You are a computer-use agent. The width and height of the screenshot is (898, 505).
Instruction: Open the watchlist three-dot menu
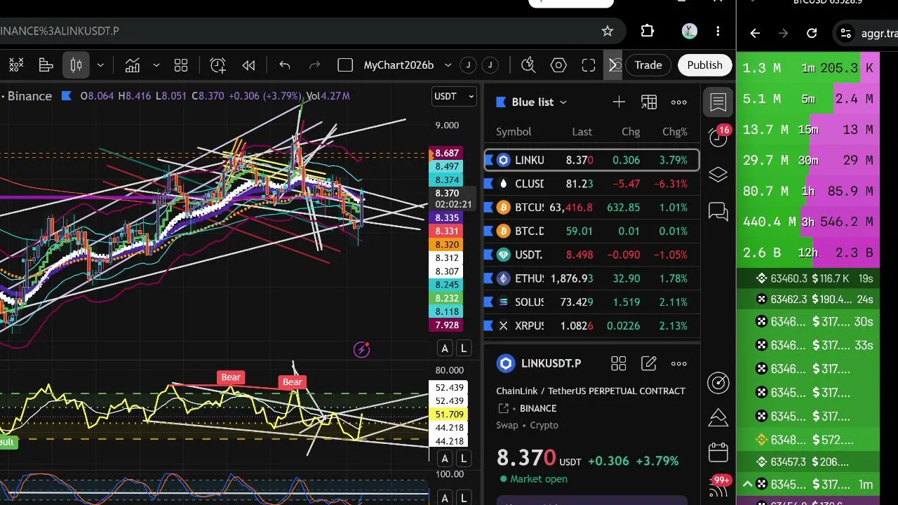(x=679, y=102)
